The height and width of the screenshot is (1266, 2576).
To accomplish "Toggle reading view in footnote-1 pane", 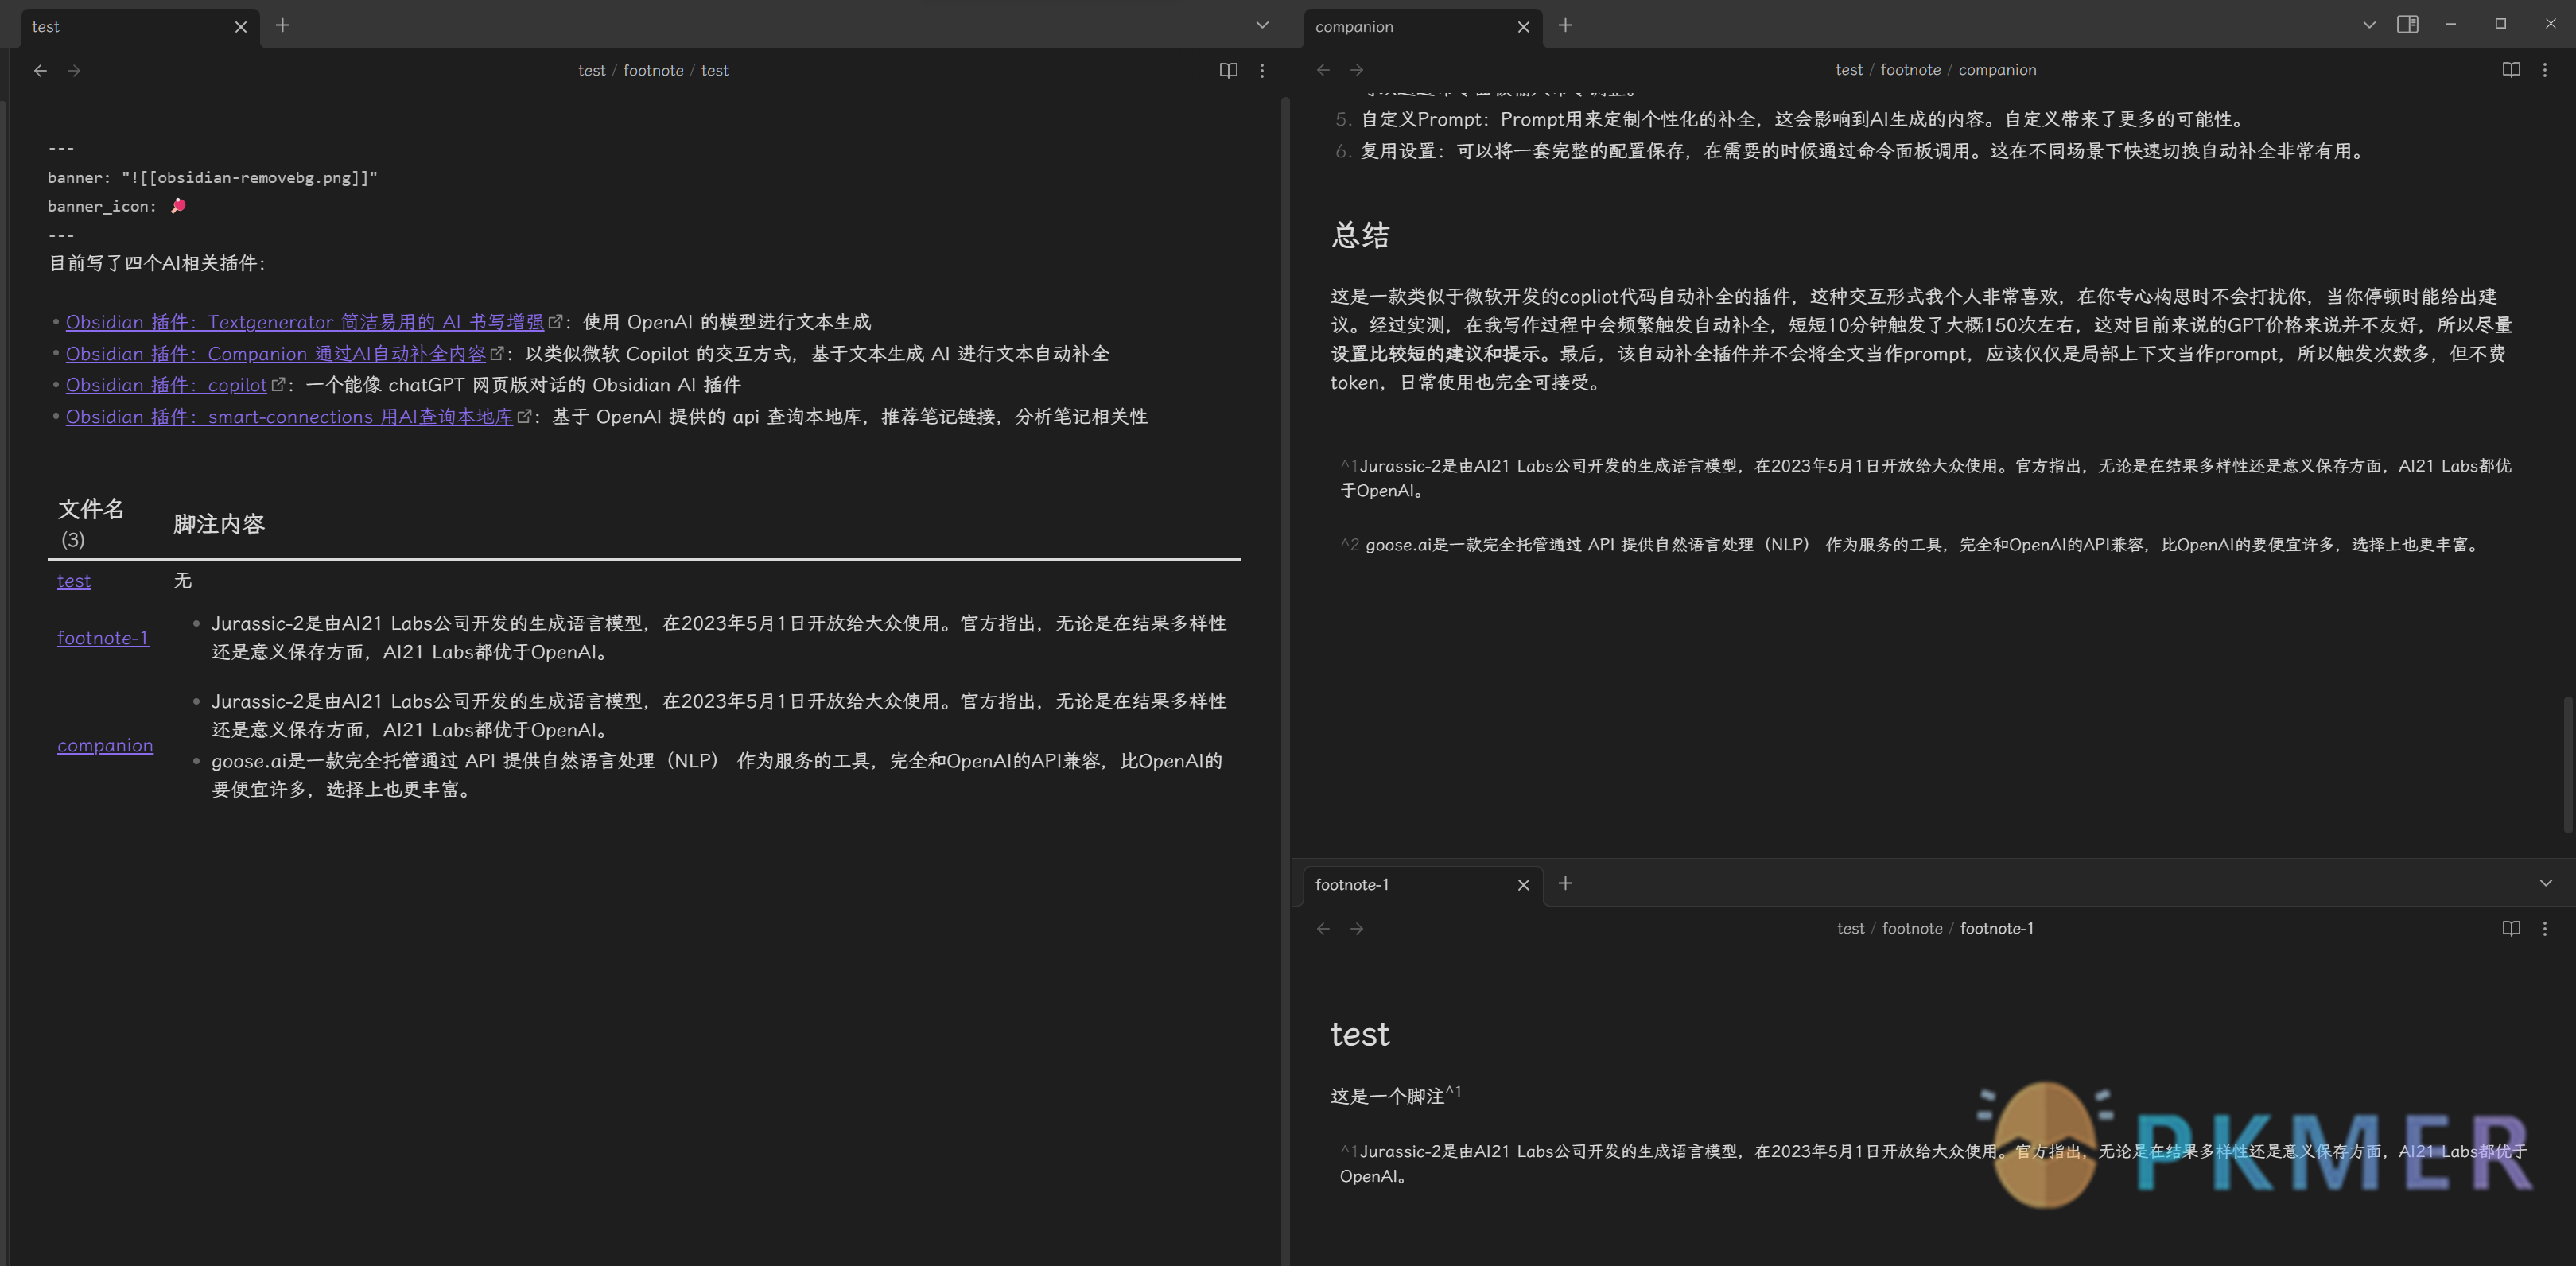I will point(2510,930).
